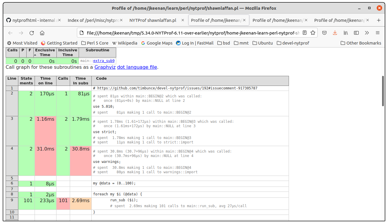Toggle reader view in the address bar

pos(305,33)
